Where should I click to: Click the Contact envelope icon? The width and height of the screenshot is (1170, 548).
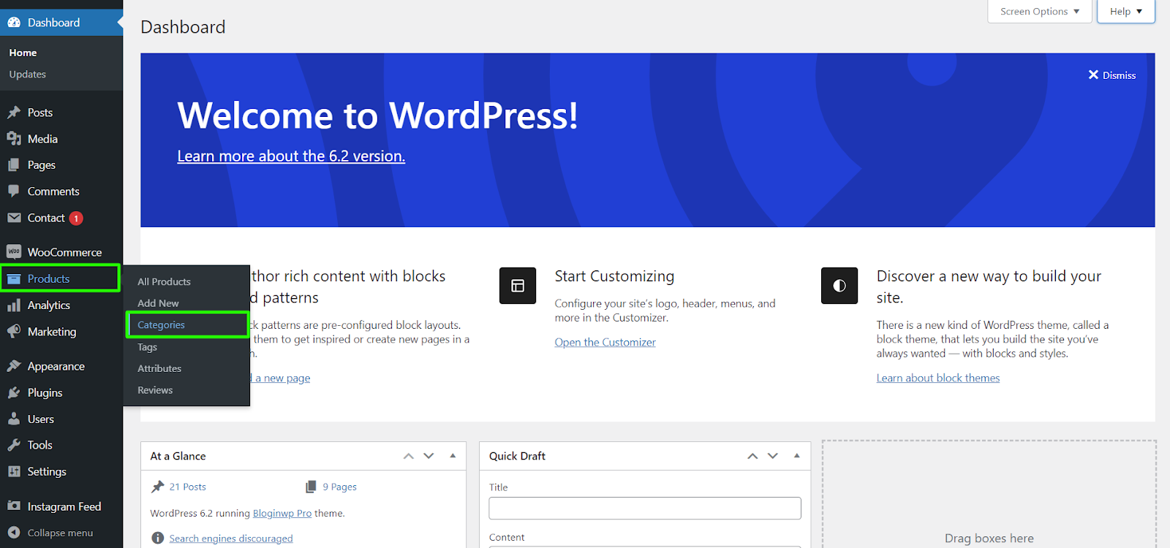[14, 218]
